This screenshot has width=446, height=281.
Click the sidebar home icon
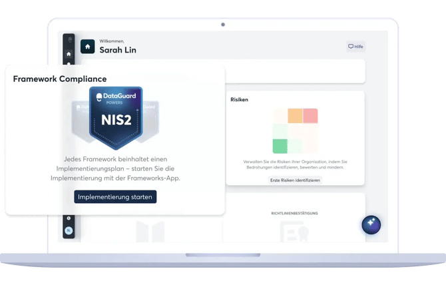(69, 54)
